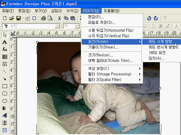Open the 서식(O) menu
The image size is (181, 135).
pos(72,11)
